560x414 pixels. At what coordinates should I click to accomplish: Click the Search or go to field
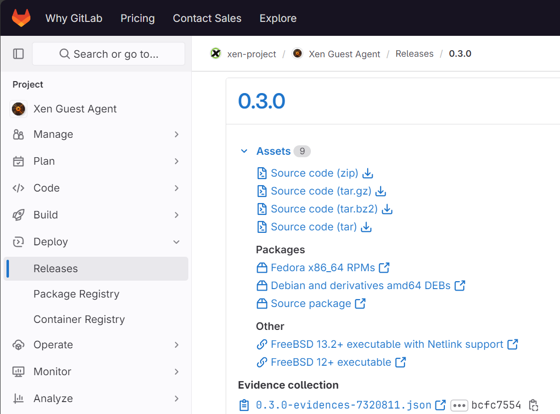(x=109, y=54)
